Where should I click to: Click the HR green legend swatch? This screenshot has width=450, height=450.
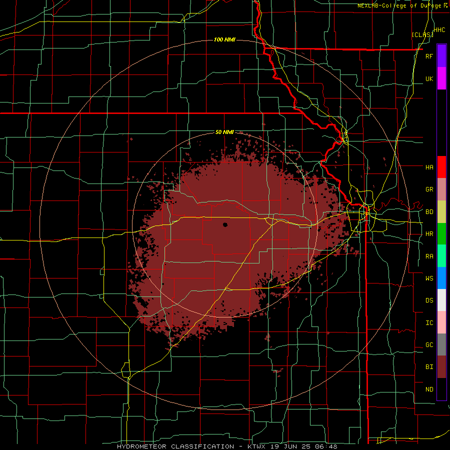point(441,233)
